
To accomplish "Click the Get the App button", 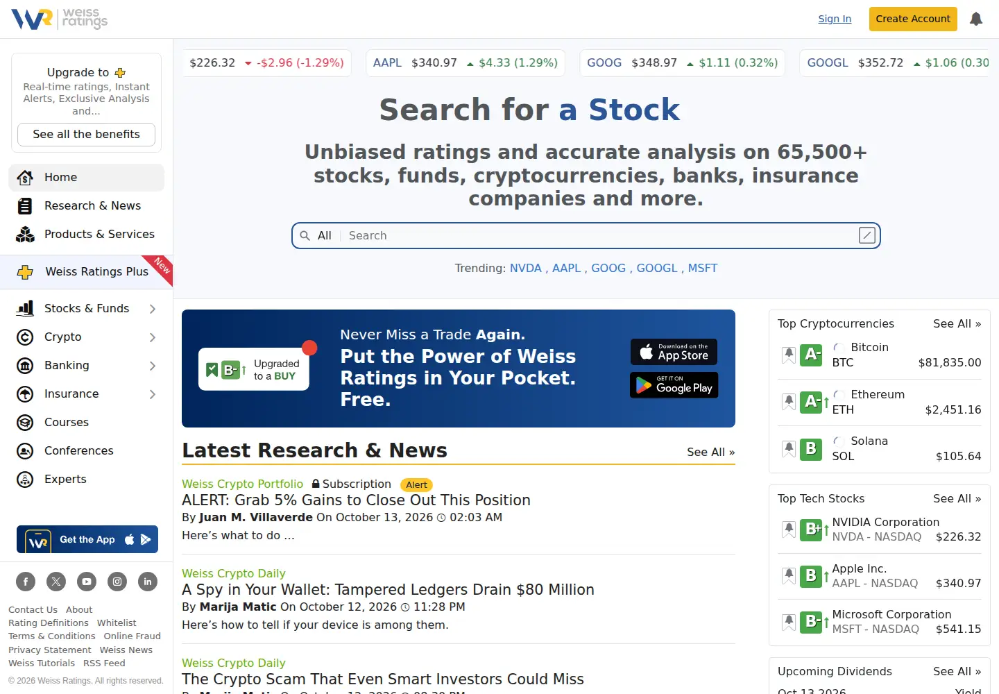I will 87,539.
